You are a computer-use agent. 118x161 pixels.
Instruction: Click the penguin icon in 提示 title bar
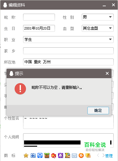(x=11, y=73)
